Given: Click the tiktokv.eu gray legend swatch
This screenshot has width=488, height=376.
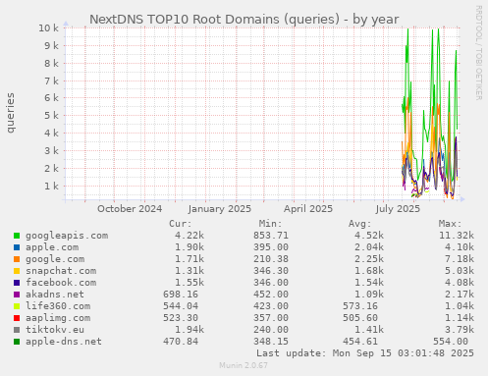Looking at the screenshot, I should click(x=17, y=330).
